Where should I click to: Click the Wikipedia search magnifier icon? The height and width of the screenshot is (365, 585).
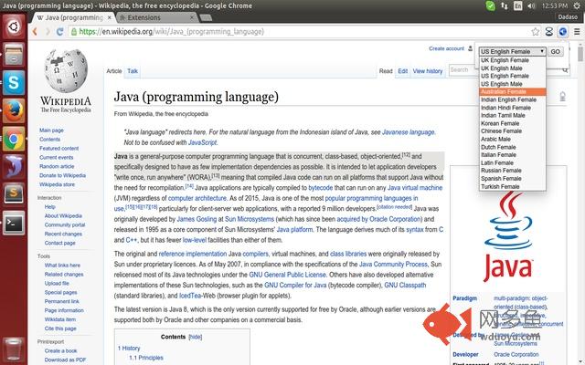(x=565, y=69)
